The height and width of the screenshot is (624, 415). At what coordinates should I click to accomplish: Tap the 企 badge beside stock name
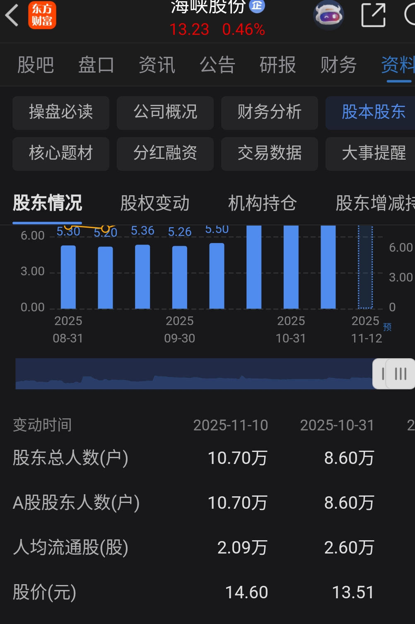tap(257, 6)
